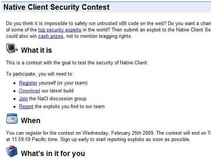Click the text 'To participate, you will need to:'
This screenshot has width=211, height=159.
(x=40, y=74)
